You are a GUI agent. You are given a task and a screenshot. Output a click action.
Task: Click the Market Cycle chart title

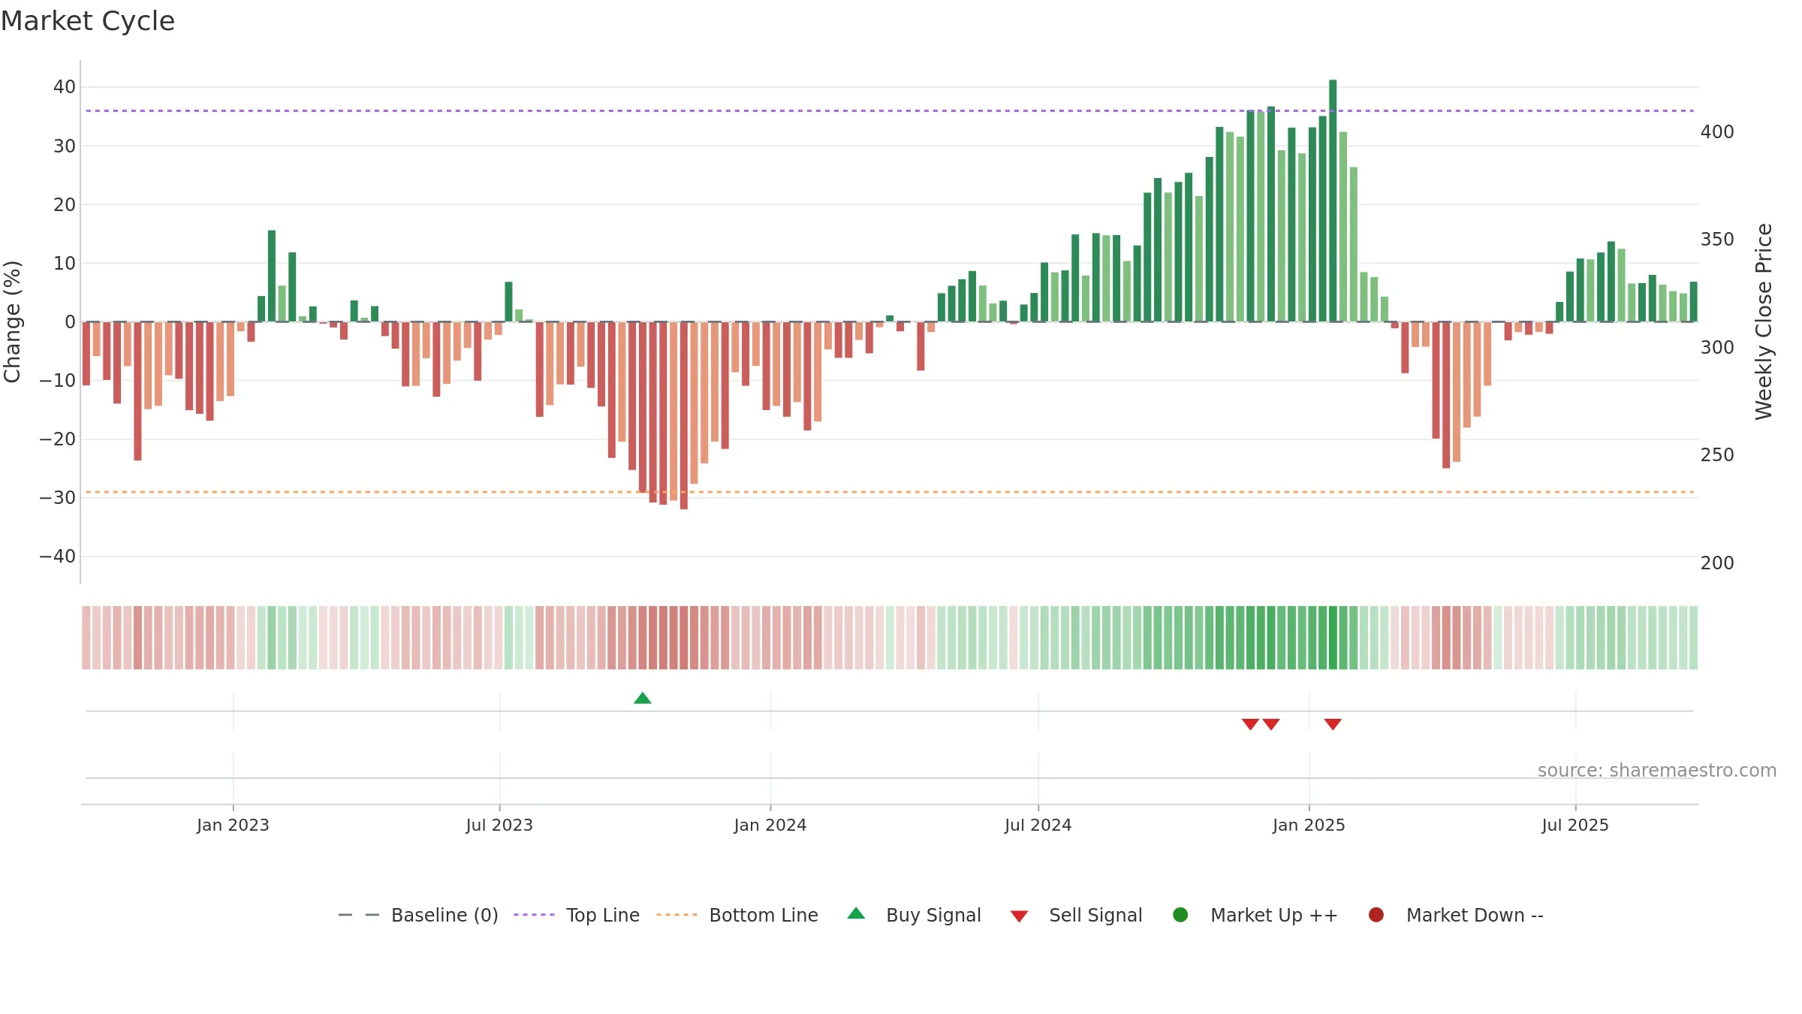click(x=88, y=21)
